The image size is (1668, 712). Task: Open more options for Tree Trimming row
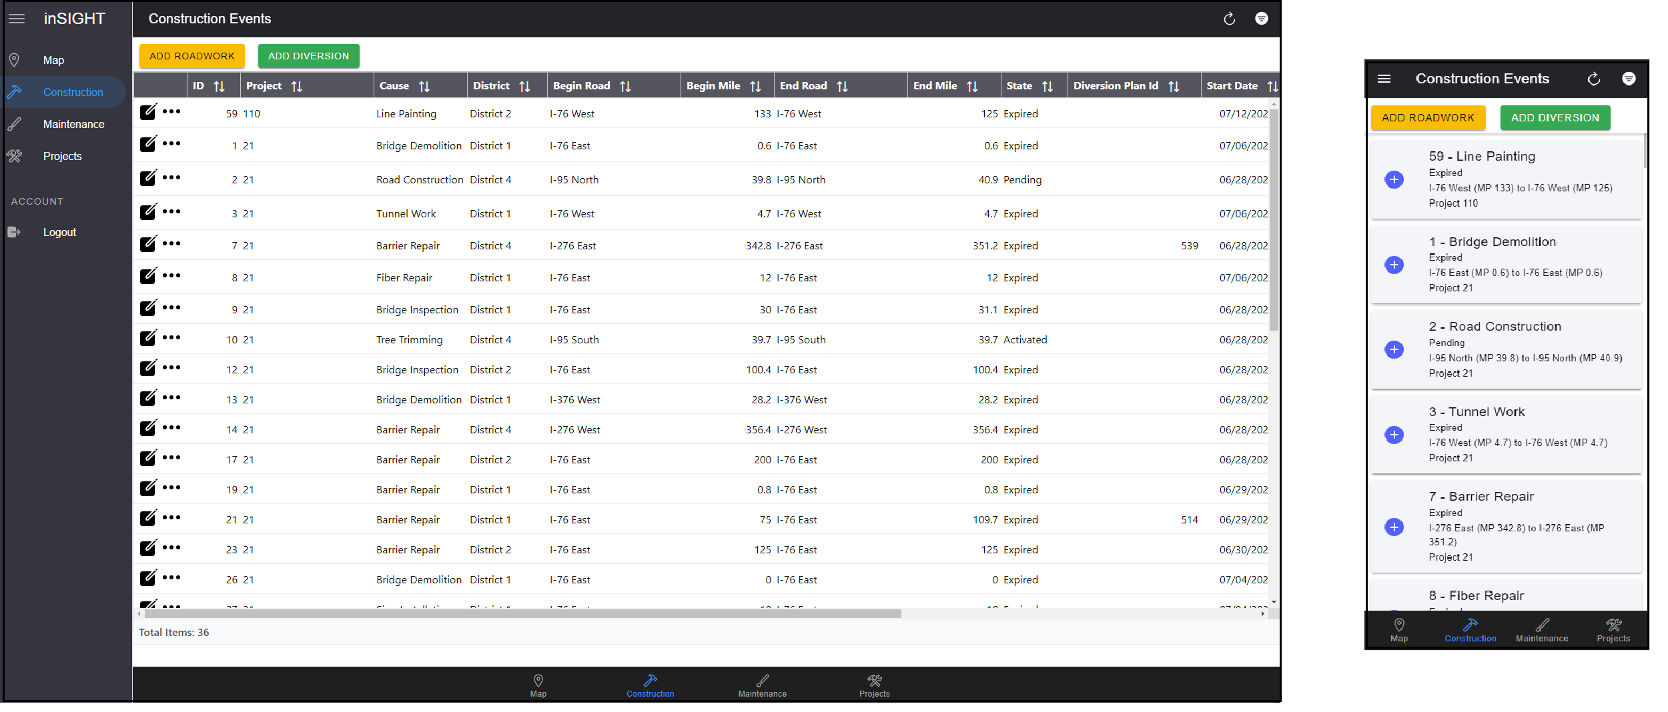pyautogui.click(x=171, y=337)
